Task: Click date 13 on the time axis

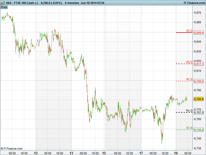Action: [x=71, y=153]
